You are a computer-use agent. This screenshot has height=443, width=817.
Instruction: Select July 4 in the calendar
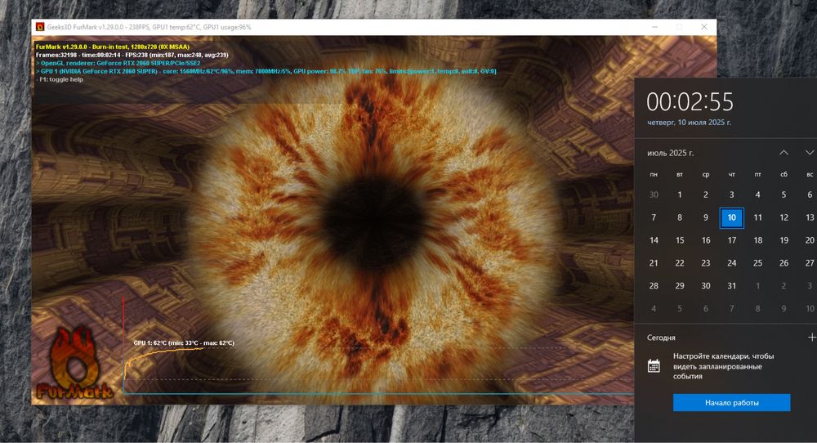pyautogui.click(x=757, y=195)
